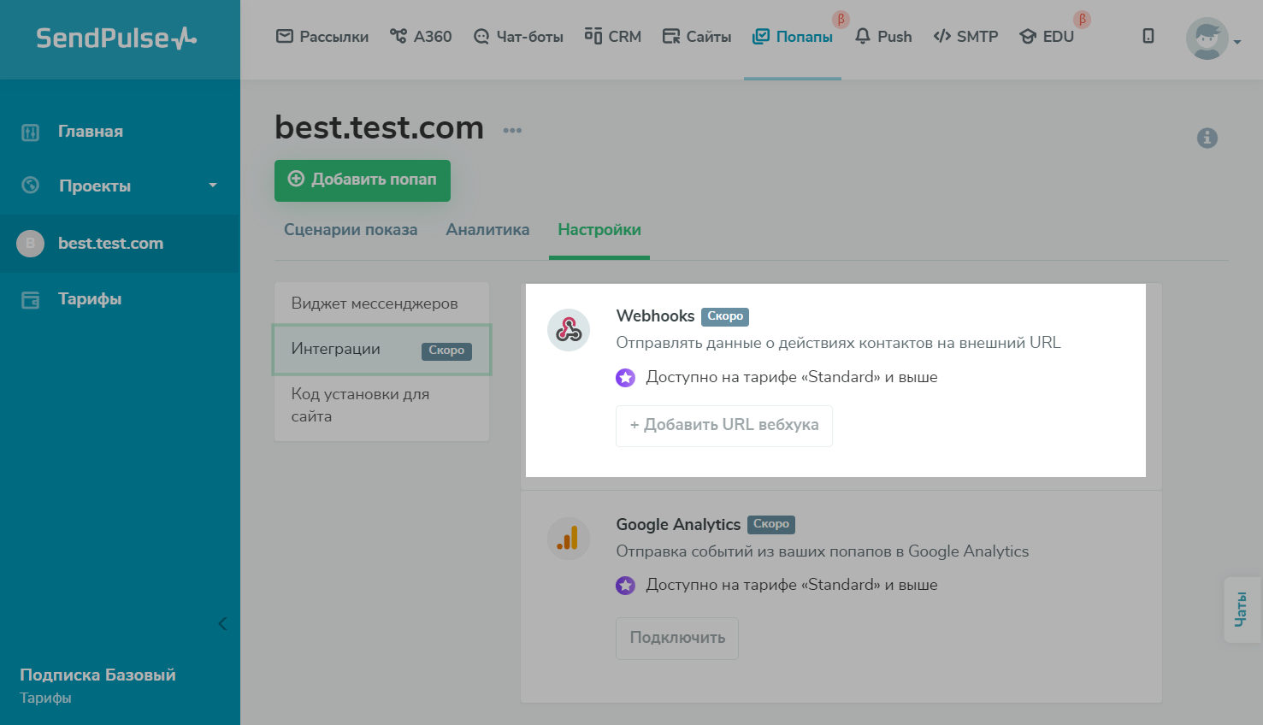Click the Google Analytics chart icon
Viewport: 1263px width, 725px height.
(x=569, y=539)
